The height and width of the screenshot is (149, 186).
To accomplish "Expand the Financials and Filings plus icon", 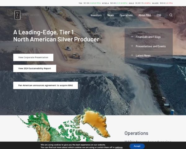I will tap(132, 37).
